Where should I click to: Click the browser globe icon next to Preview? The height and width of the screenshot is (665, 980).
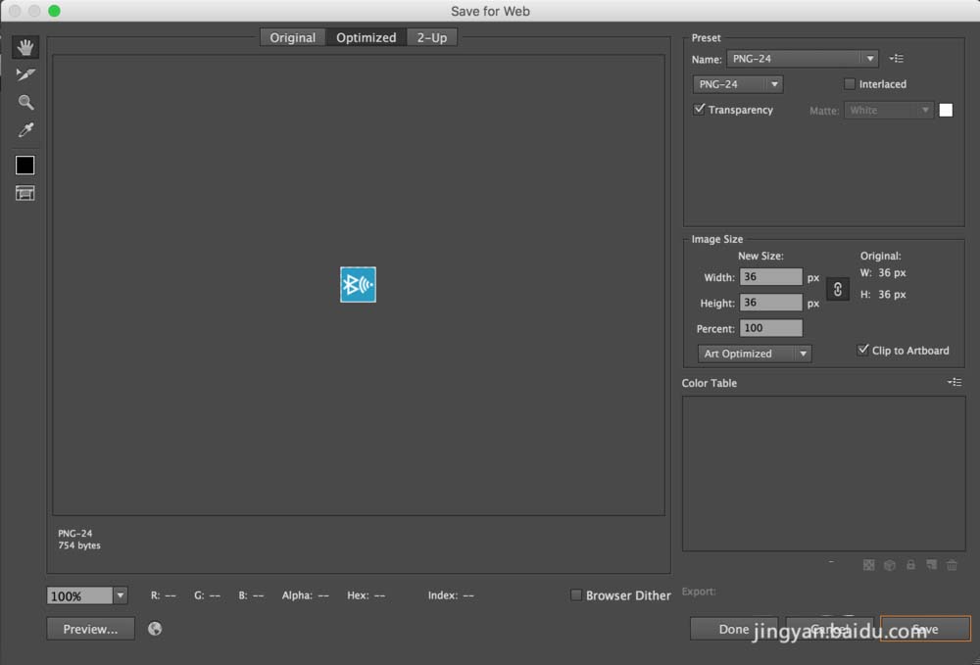155,629
